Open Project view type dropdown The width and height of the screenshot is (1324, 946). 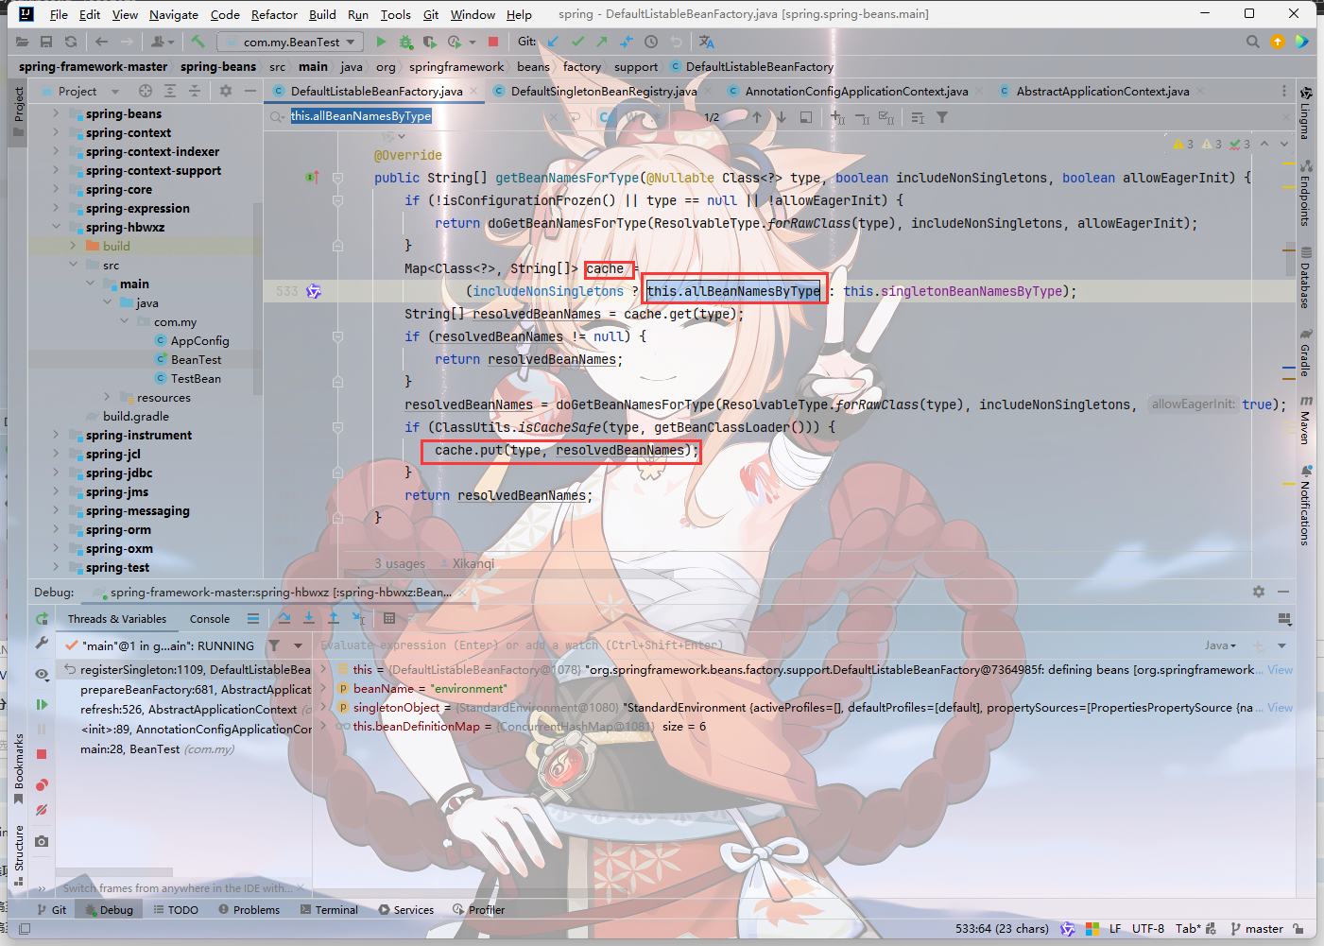coord(115,92)
